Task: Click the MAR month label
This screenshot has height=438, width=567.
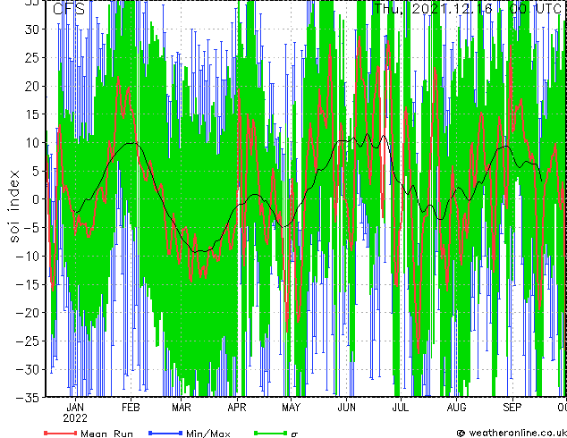Action: 182,408
